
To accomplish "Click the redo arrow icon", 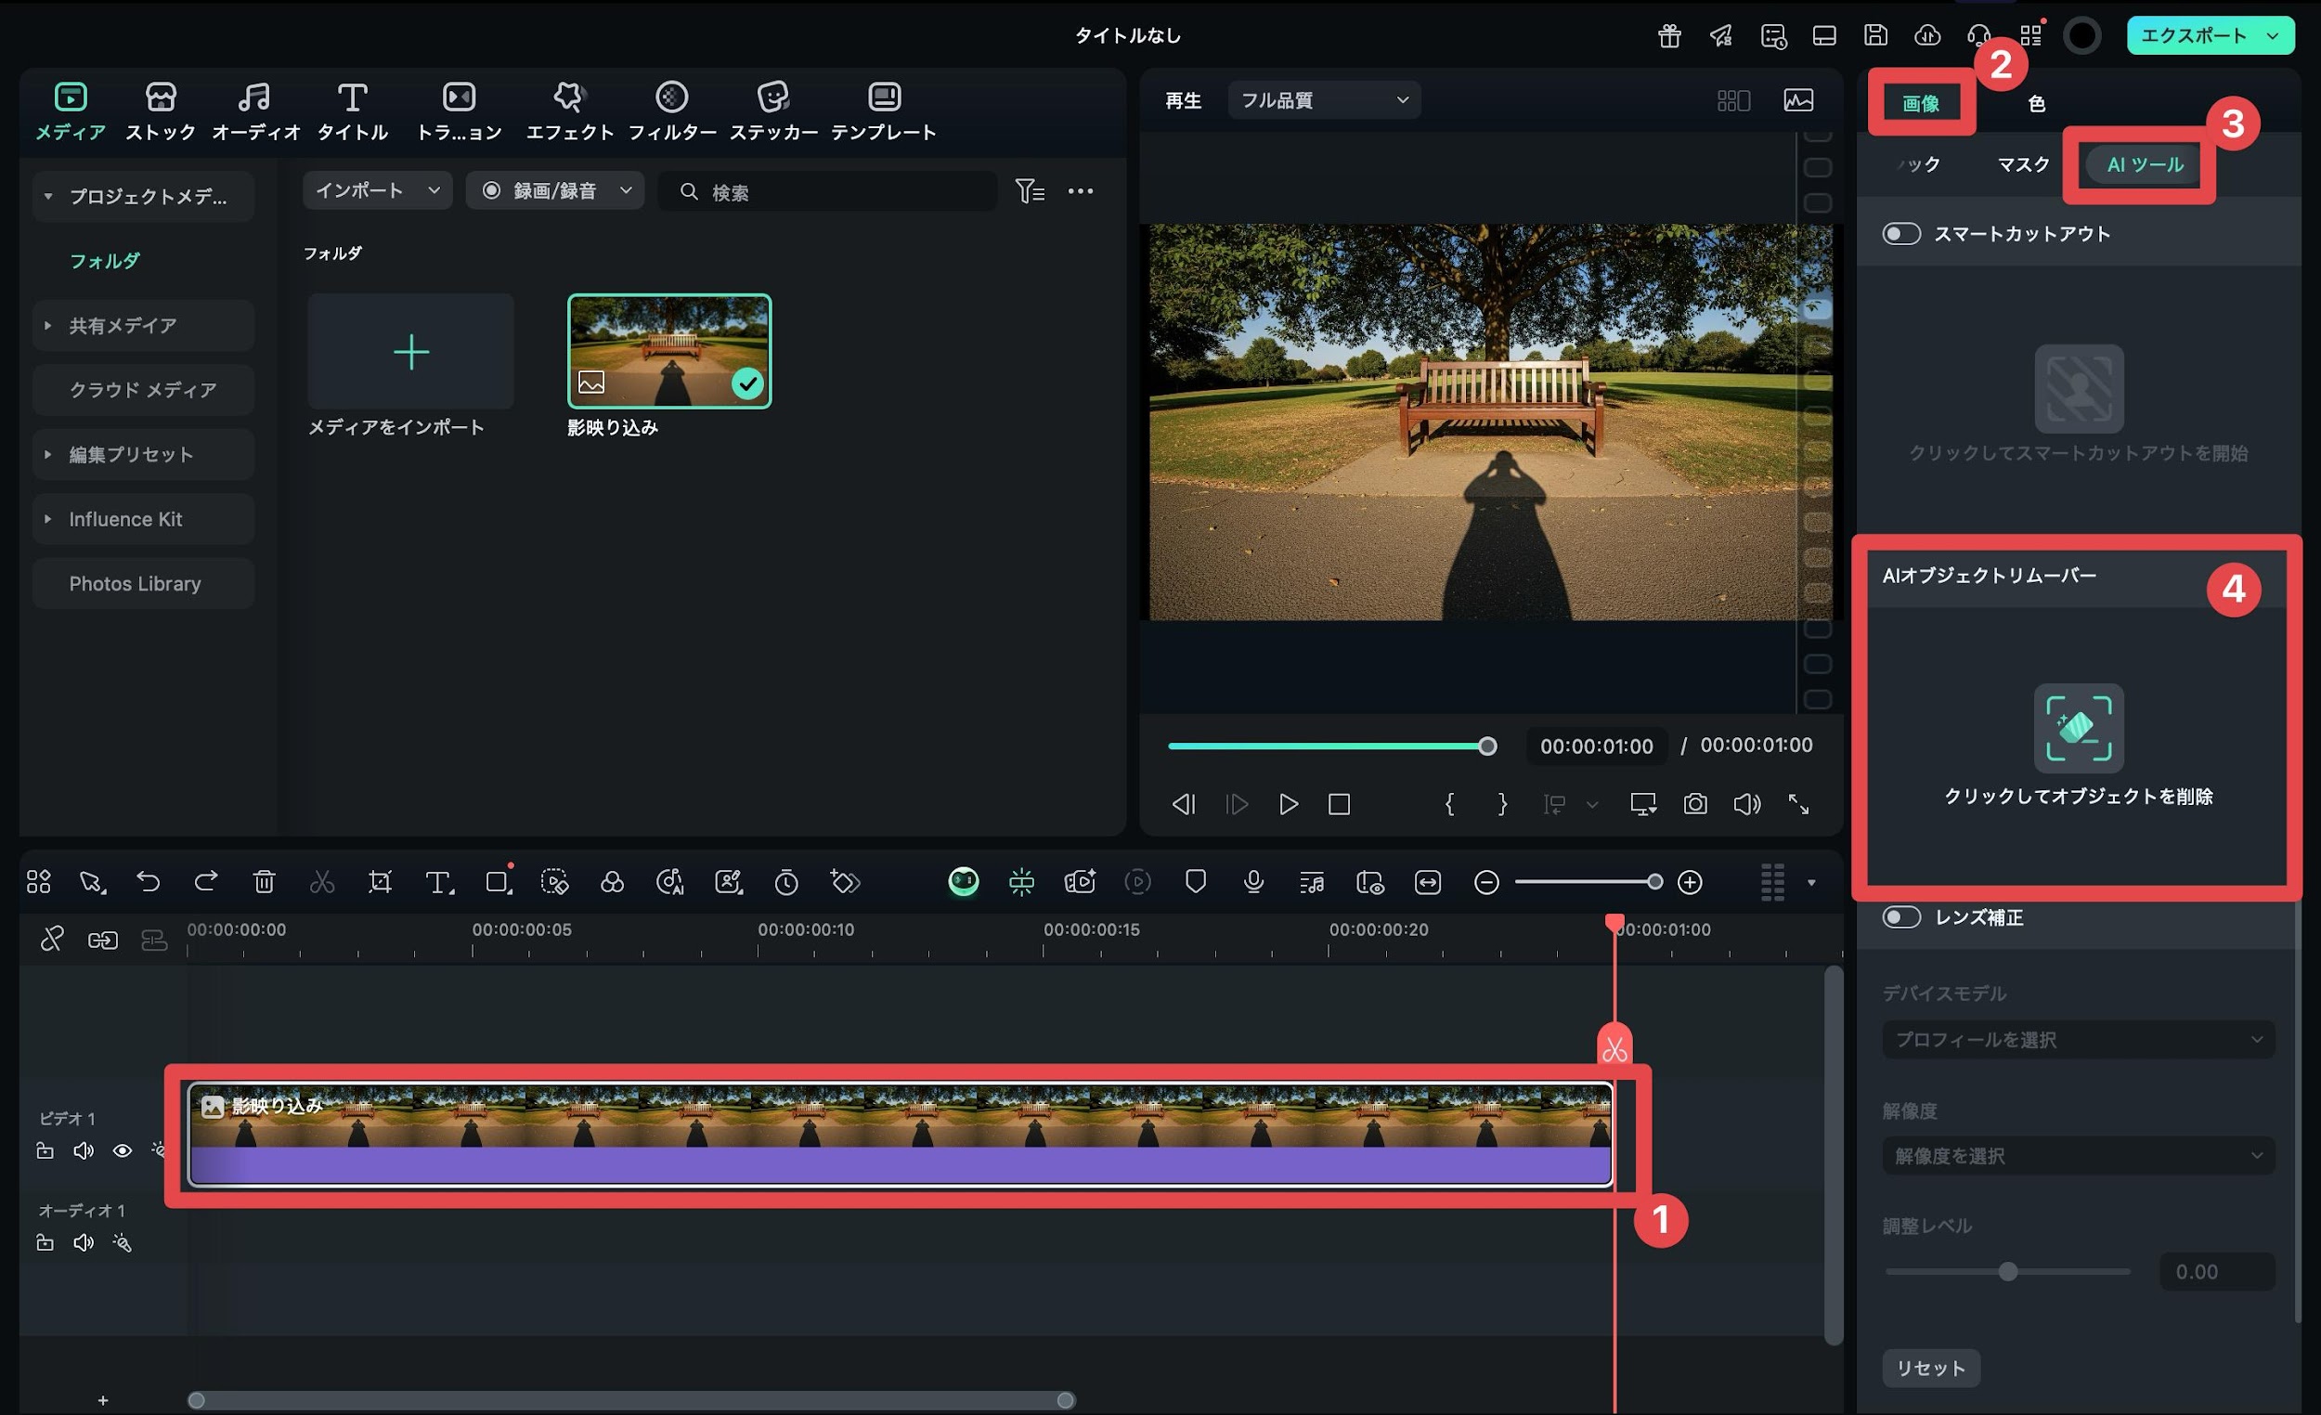I will 205,882.
